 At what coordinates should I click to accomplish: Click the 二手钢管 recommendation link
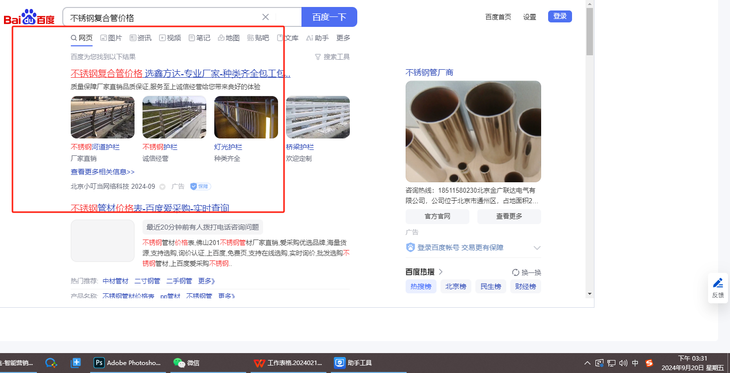click(x=179, y=281)
